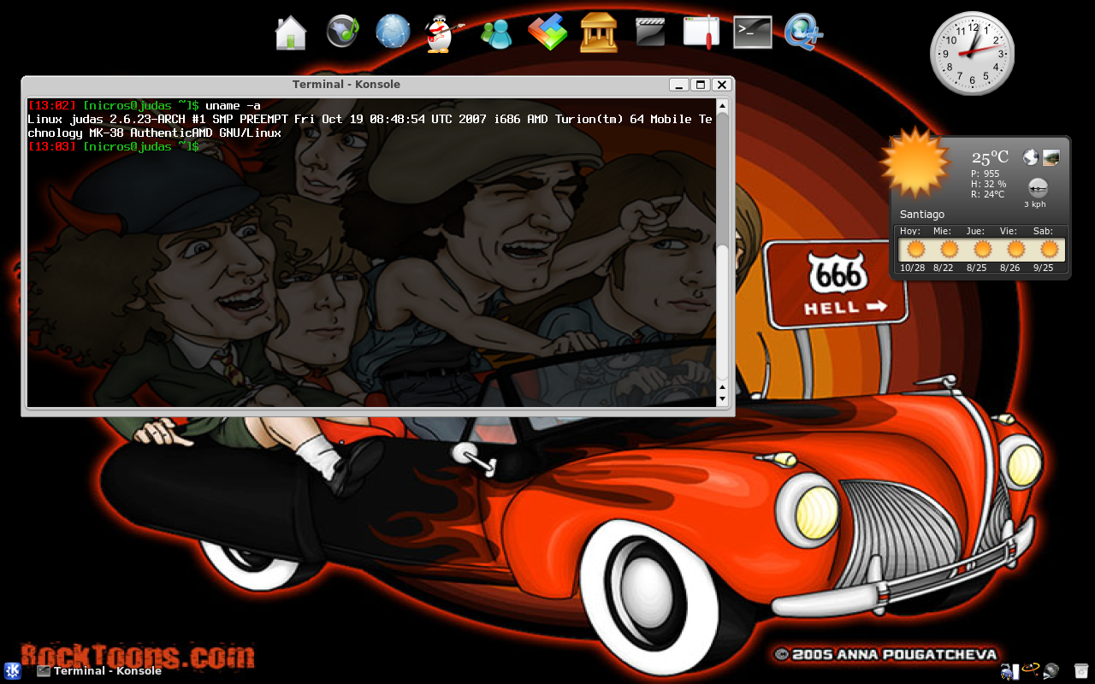
Task: Open the KDE K menu launcher
Action: pyautogui.click(x=11, y=671)
